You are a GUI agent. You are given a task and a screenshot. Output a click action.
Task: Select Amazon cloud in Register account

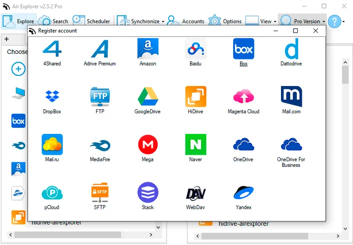148,53
